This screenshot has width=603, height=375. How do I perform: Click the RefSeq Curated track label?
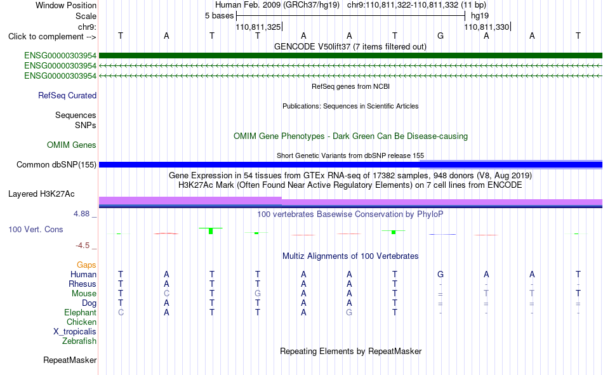click(x=67, y=95)
